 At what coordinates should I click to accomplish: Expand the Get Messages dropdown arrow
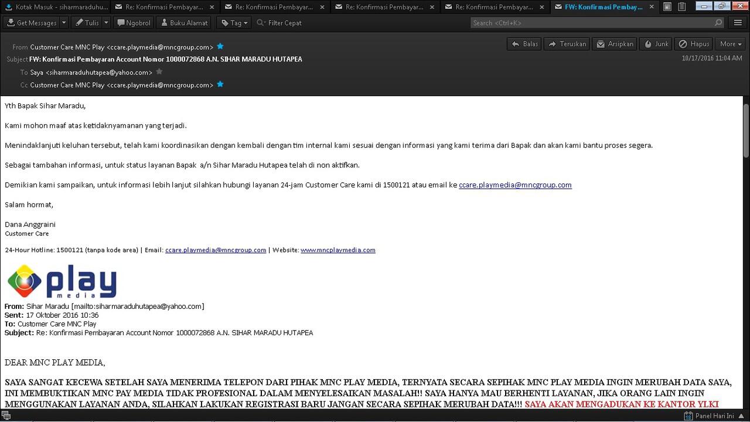(x=64, y=23)
